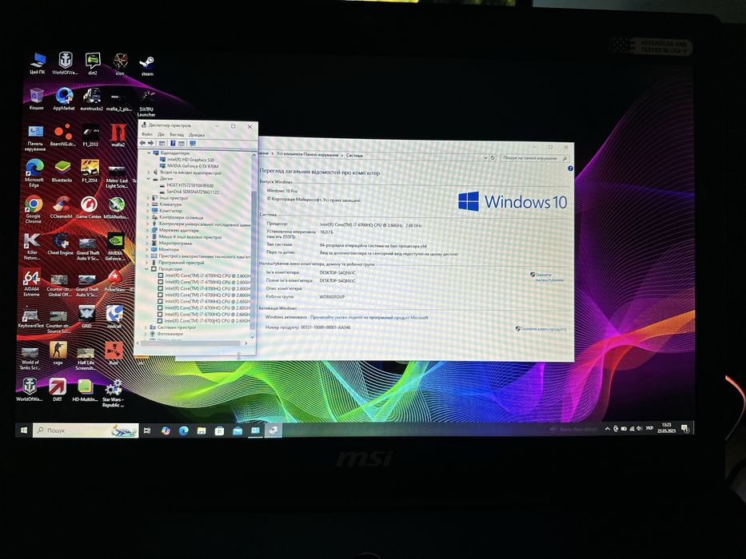Open the Cheat Engine desktop shortcut
Screen dimensions: 746x559
(61, 244)
